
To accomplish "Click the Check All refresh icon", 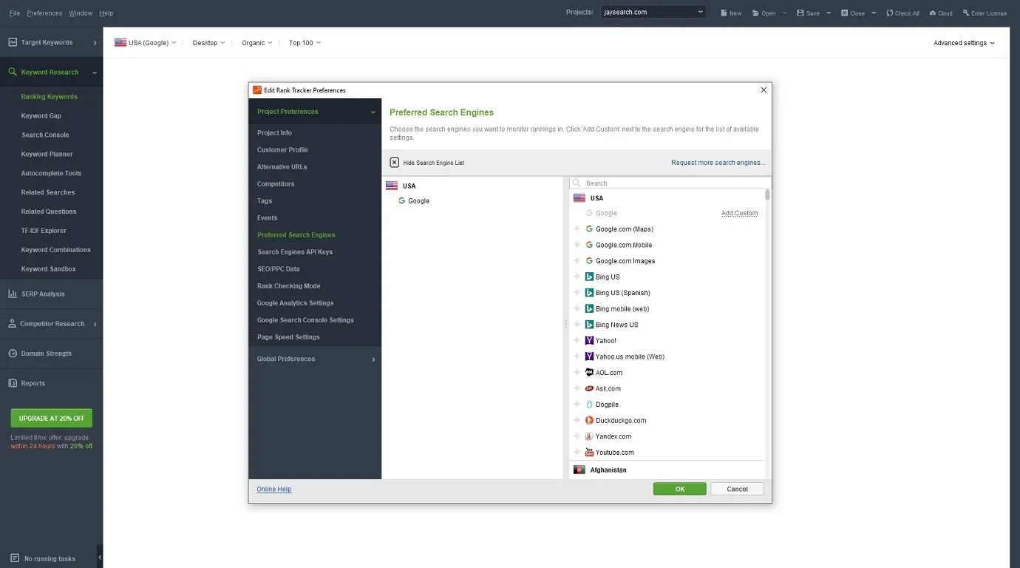I will point(889,13).
